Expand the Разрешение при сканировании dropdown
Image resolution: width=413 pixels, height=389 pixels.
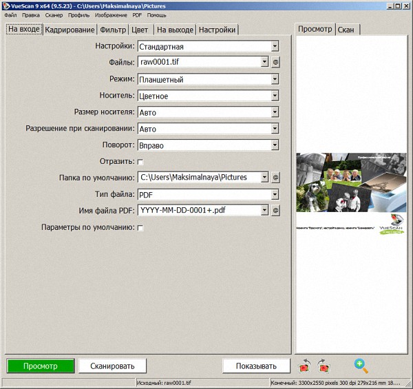point(275,129)
